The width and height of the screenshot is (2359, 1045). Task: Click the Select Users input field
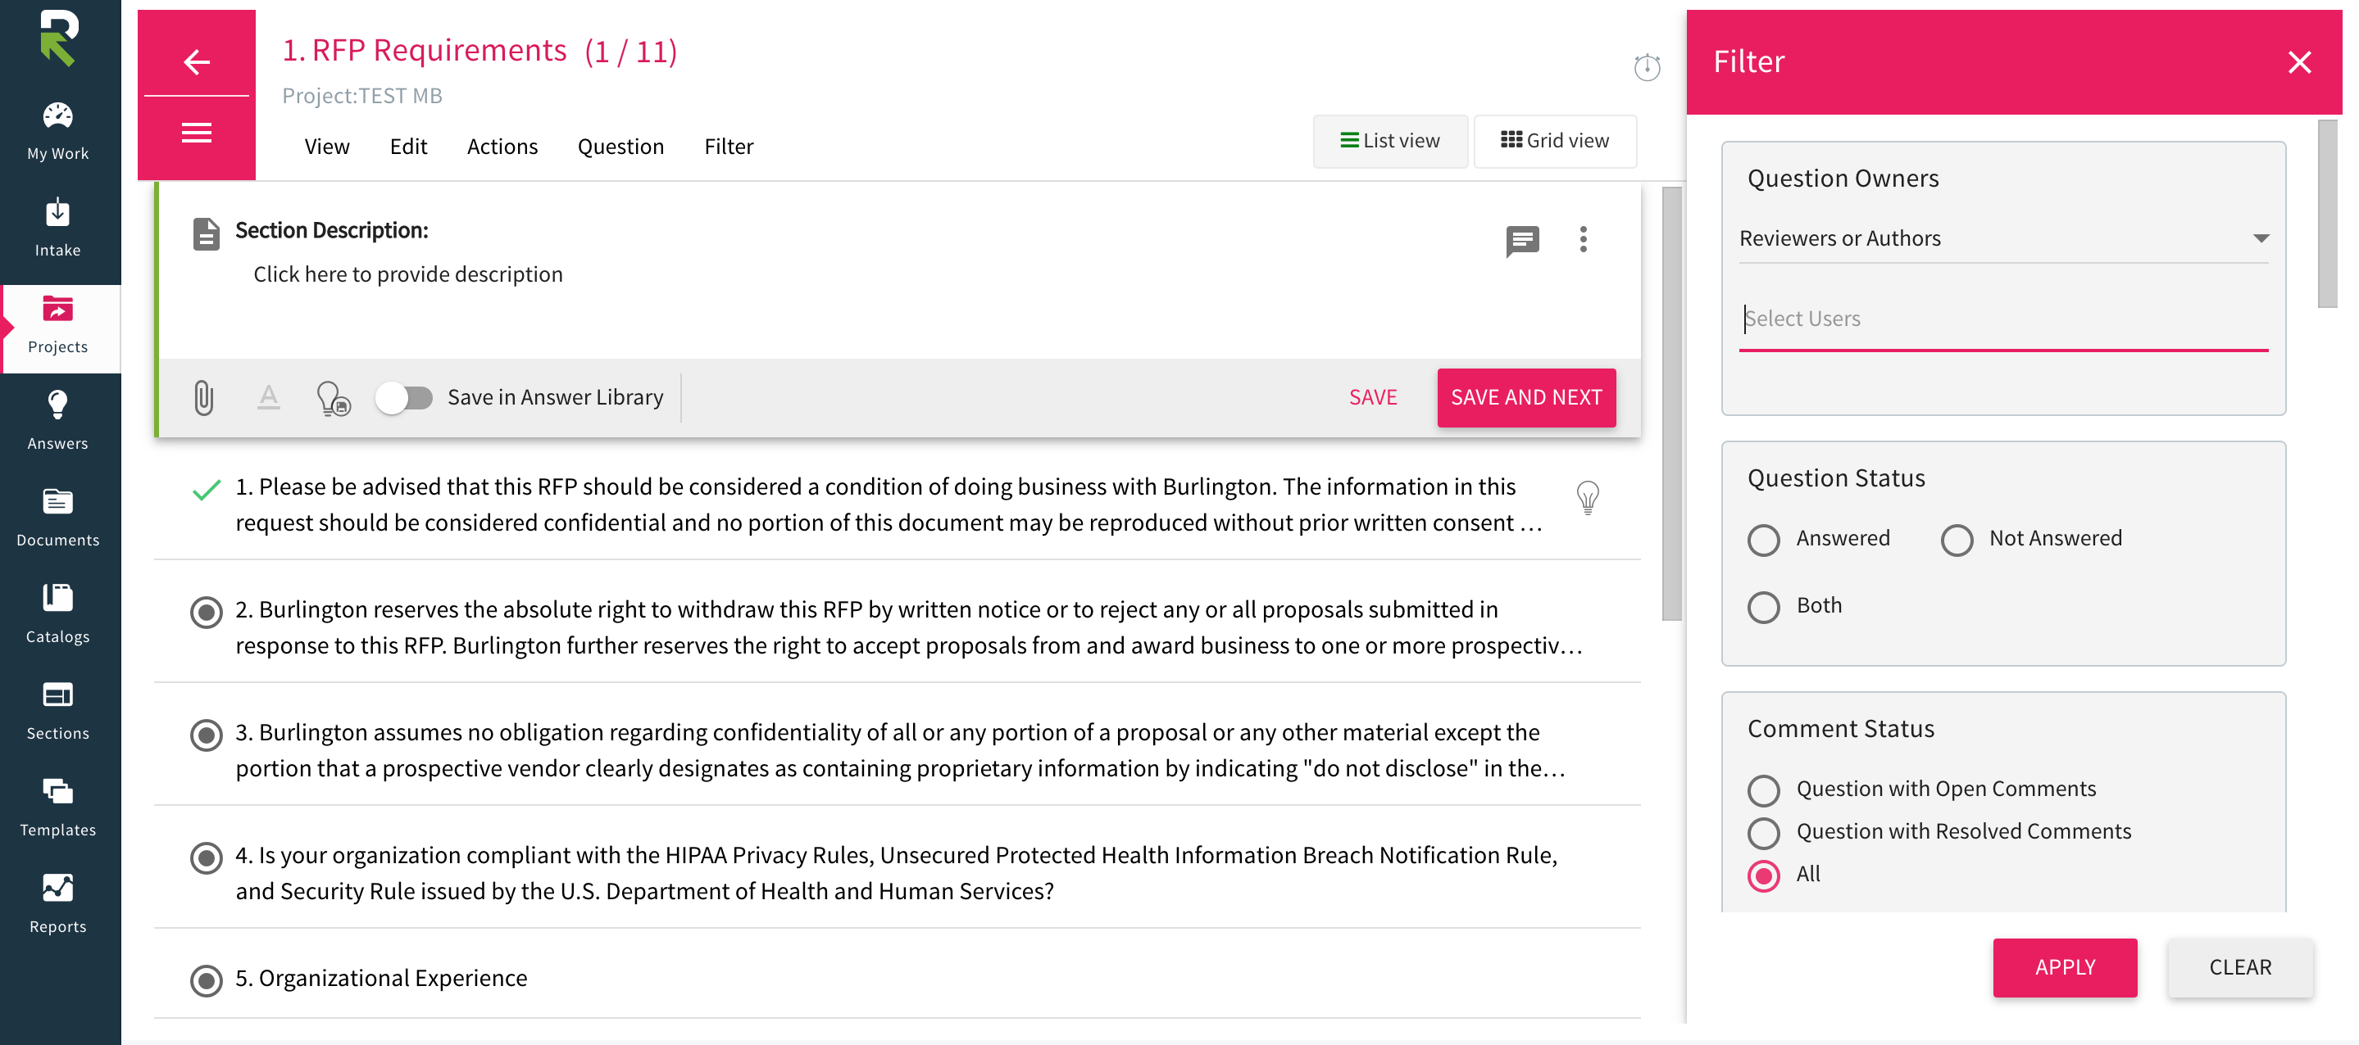[2002, 319]
